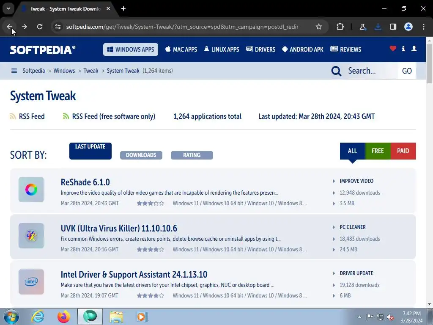Show browser downloads

click(378, 27)
